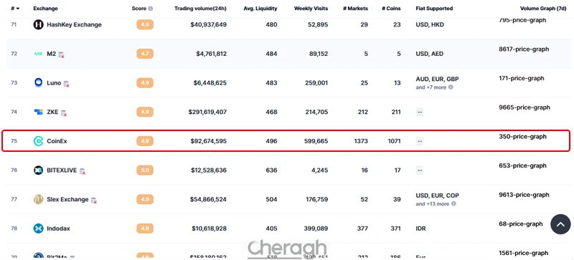Open the BITEXLIVE exchange link
This screenshot has width=574, height=260.
[x=62, y=170]
